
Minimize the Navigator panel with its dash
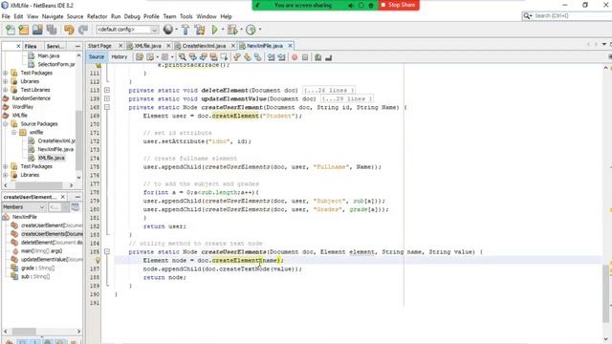pos(77,197)
